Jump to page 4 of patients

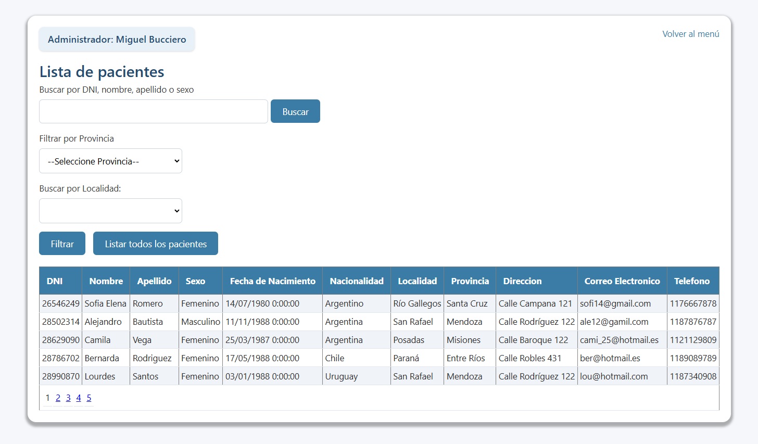(x=79, y=398)
